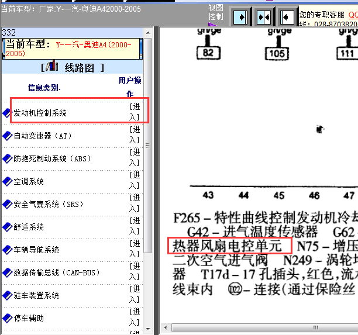Click the left panel scroll-up arrow
The image size is (358, 335).
tap(148, 33)
